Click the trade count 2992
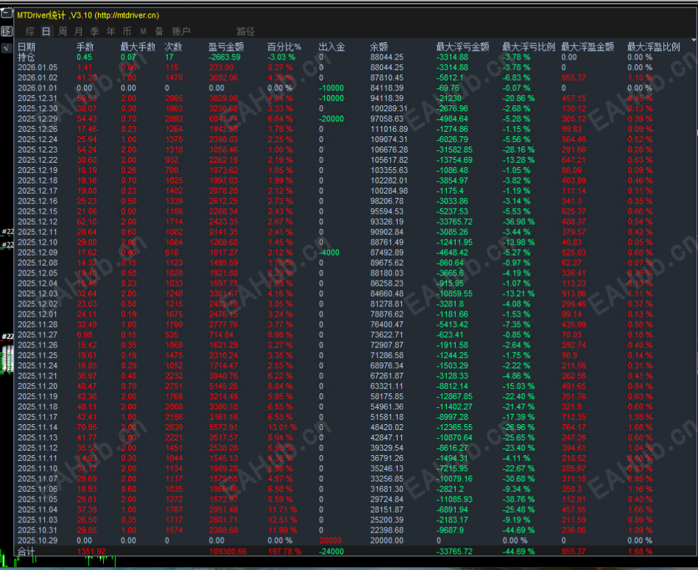This screenshot has height=570, width=698. coord(174,119)
